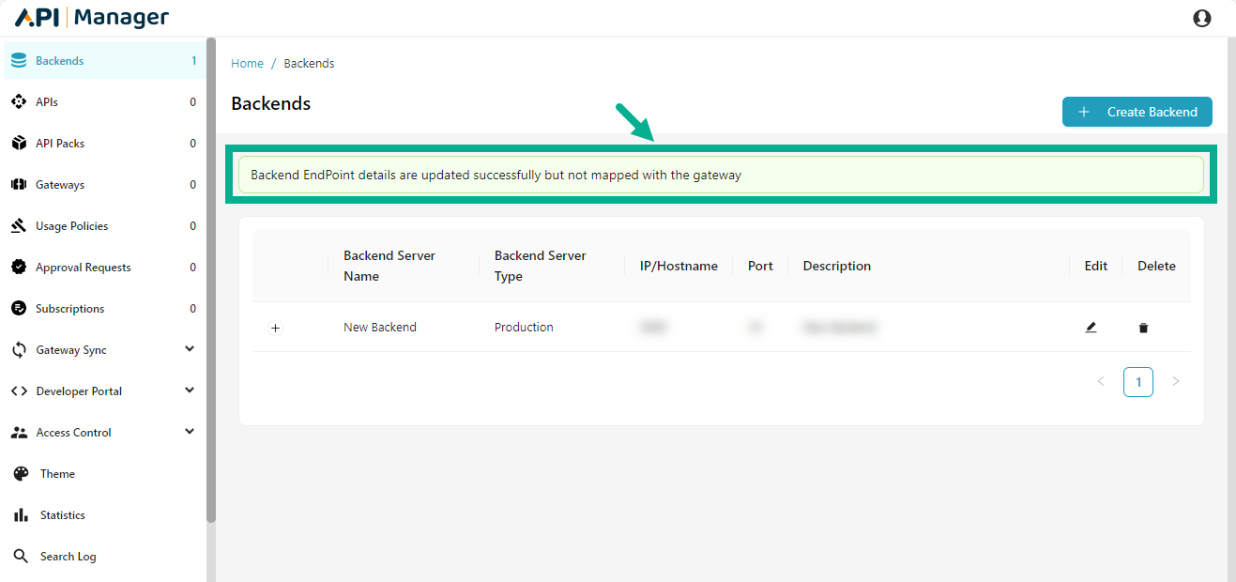Delete New Backend using the trash icon
Image resolution: width=1236 pixels, height=582 pixels.
tap(1143, 327)
